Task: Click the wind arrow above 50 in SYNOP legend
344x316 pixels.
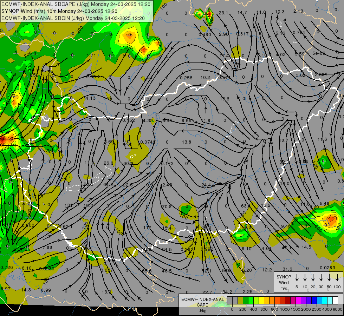Action: pos(329,278)
